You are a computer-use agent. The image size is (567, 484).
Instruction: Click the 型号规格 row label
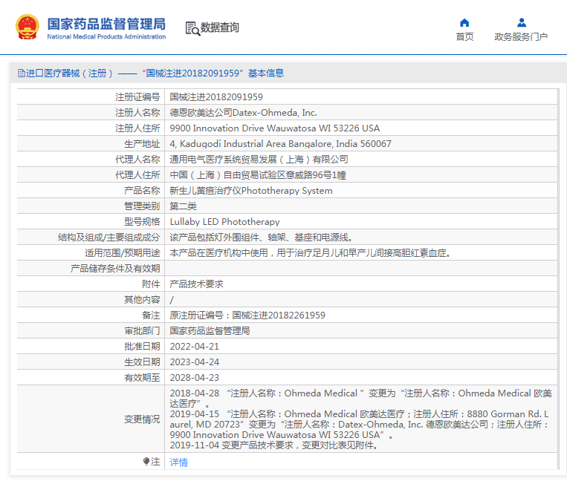click(x=142, y=222)
